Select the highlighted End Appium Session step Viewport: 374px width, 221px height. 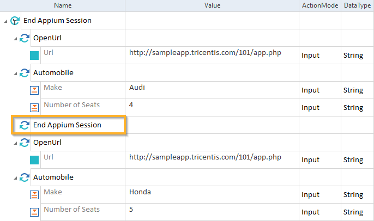(x=75, y=125)
